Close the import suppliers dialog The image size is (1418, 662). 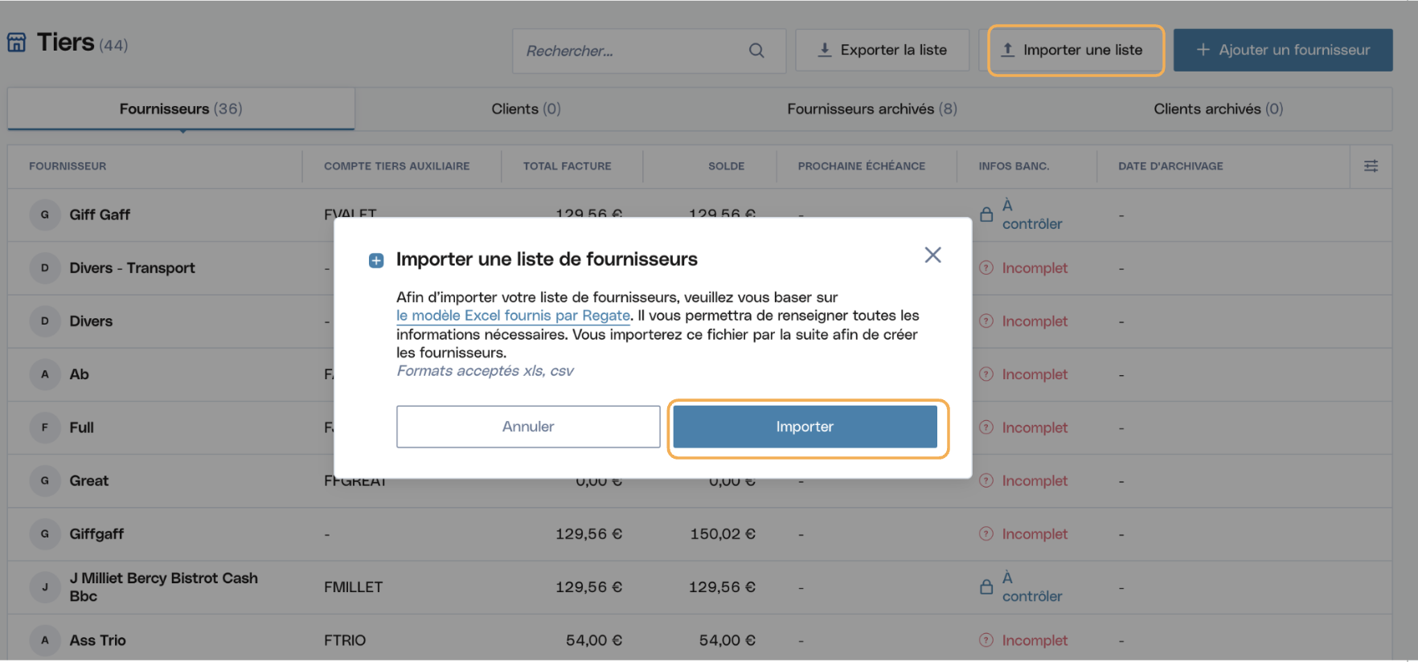(x=932, y=255)
